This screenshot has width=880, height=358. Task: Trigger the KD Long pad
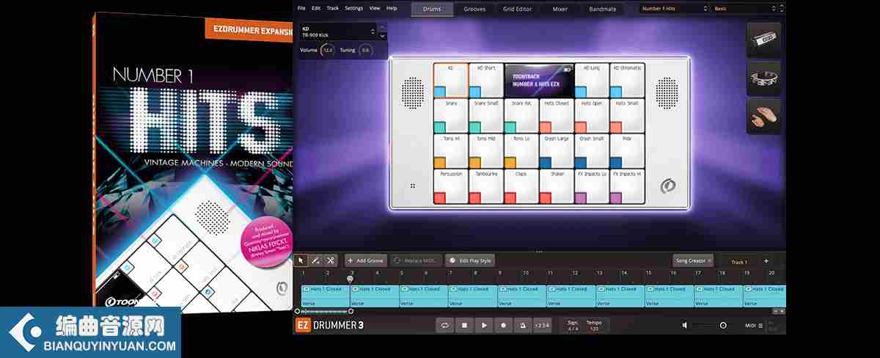[593, 80]
